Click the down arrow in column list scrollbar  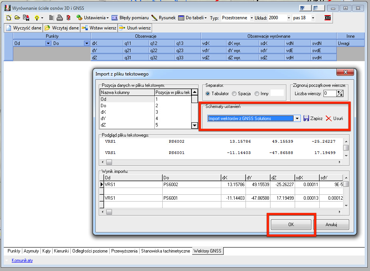tap(194, 125)
